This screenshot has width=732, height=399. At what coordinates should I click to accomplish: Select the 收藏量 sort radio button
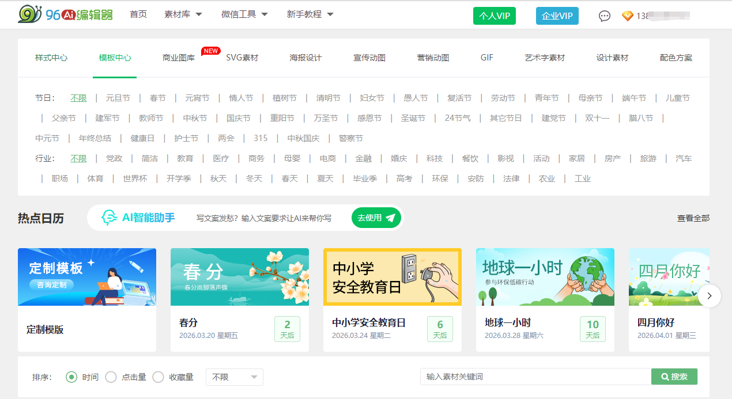click(159, 377)
